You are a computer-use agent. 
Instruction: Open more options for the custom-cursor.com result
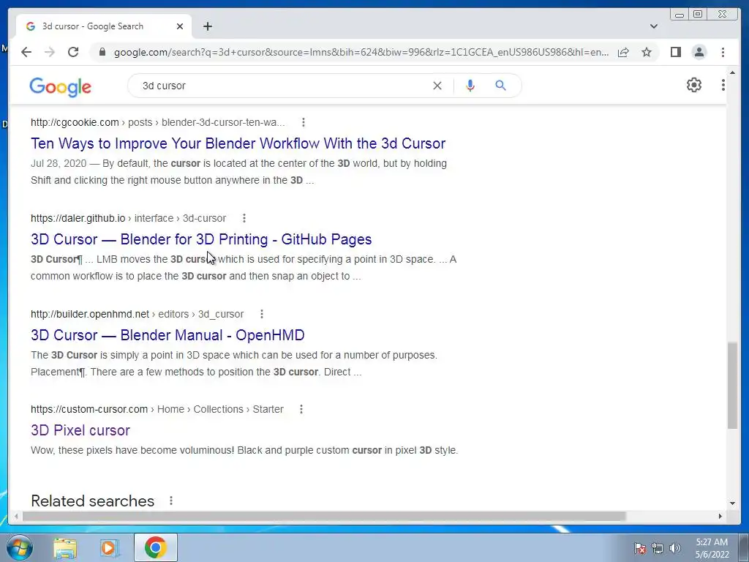coord(301,409)
